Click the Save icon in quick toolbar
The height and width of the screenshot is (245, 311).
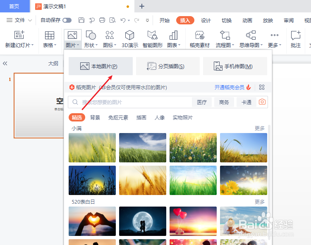coord(81,20)
